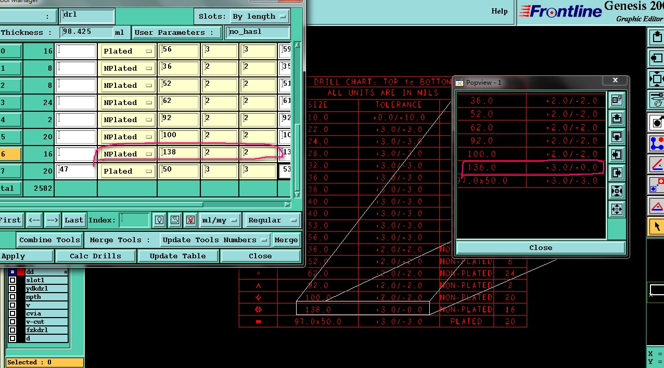Open the wrench and palette settings icon
The image size is (664, 368).
click(x=656, y=99)
